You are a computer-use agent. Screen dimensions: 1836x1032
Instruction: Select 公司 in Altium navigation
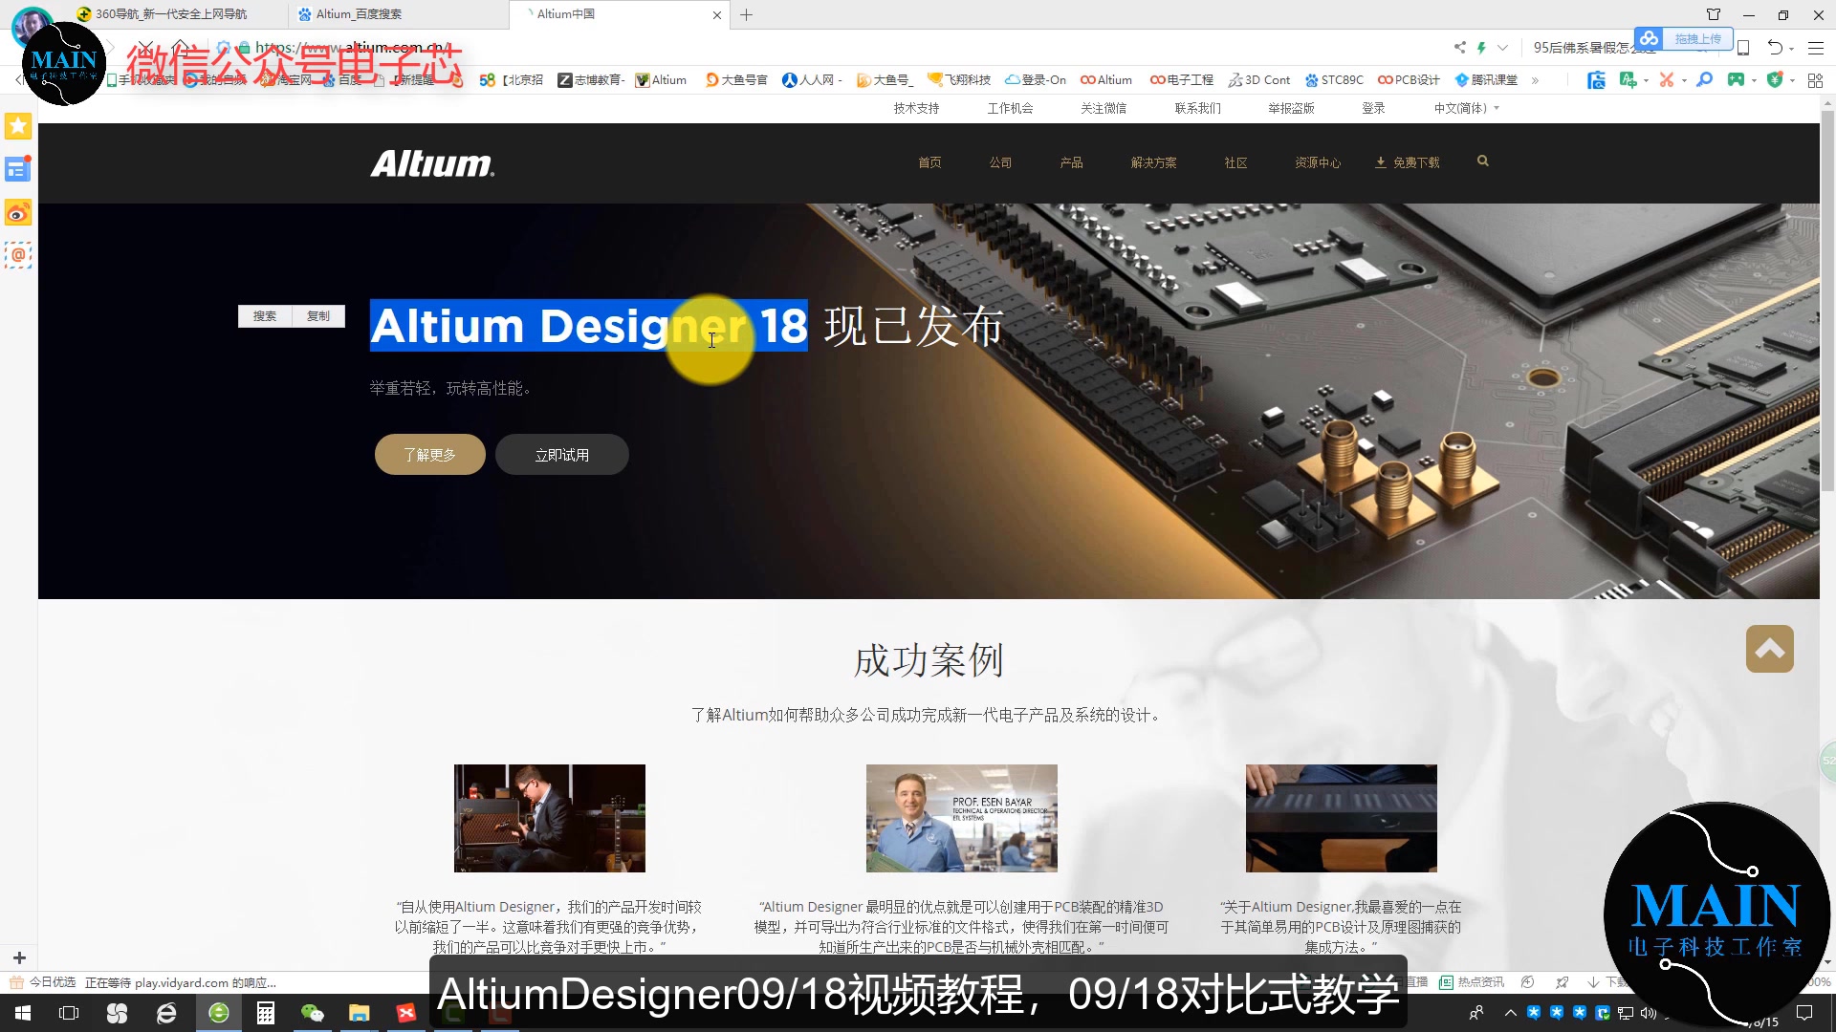[x=1000, y=162]
